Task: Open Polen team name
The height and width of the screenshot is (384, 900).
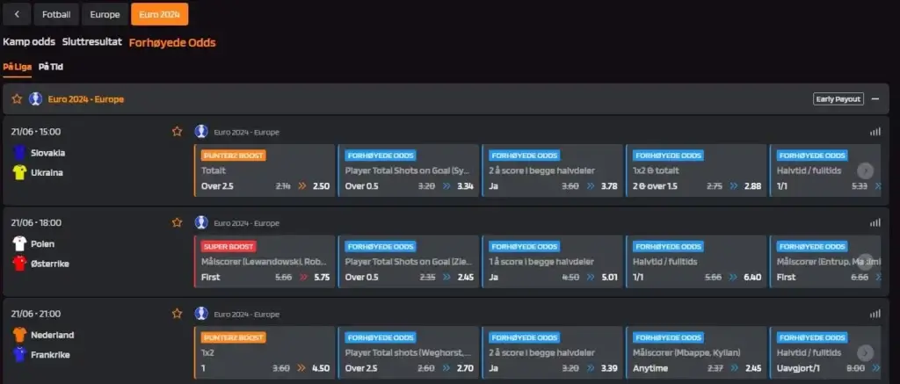Action: point(42,243)
